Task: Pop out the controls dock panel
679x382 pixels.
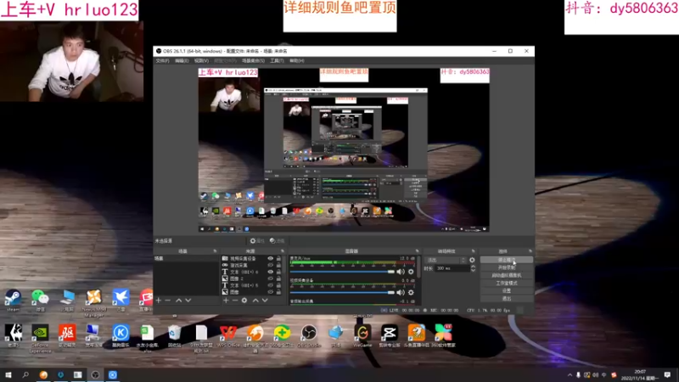Action: 530,251
